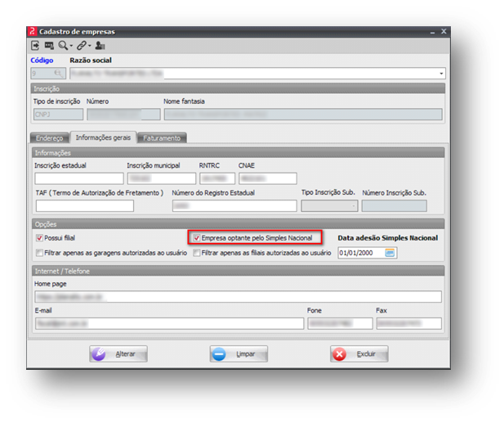
Task: Click the Cadastro de empresas title bar logo
Action: [x=32, y=31]
